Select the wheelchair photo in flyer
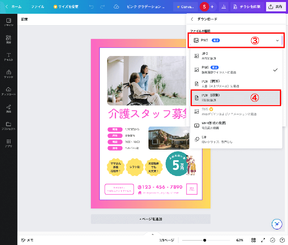This screenshot has width=288, height=245. [146, 81]
